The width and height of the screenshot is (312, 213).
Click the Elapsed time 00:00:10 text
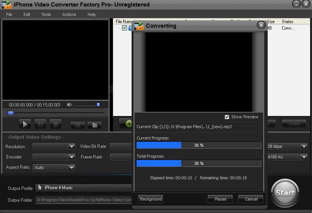click(171, 178)
